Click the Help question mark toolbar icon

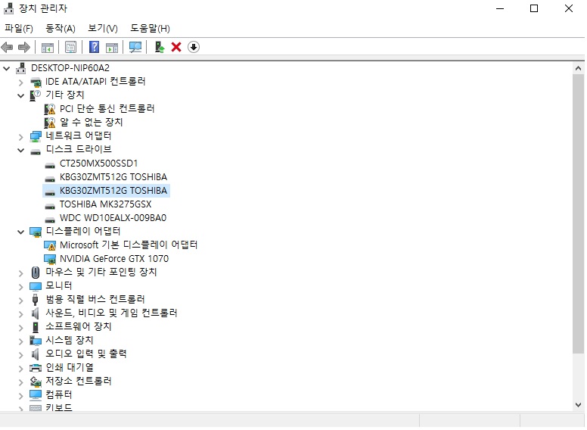pyautogui.click(x=95, y=47)
